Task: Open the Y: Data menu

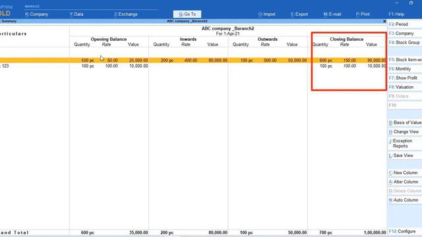Action: [76, 14]
